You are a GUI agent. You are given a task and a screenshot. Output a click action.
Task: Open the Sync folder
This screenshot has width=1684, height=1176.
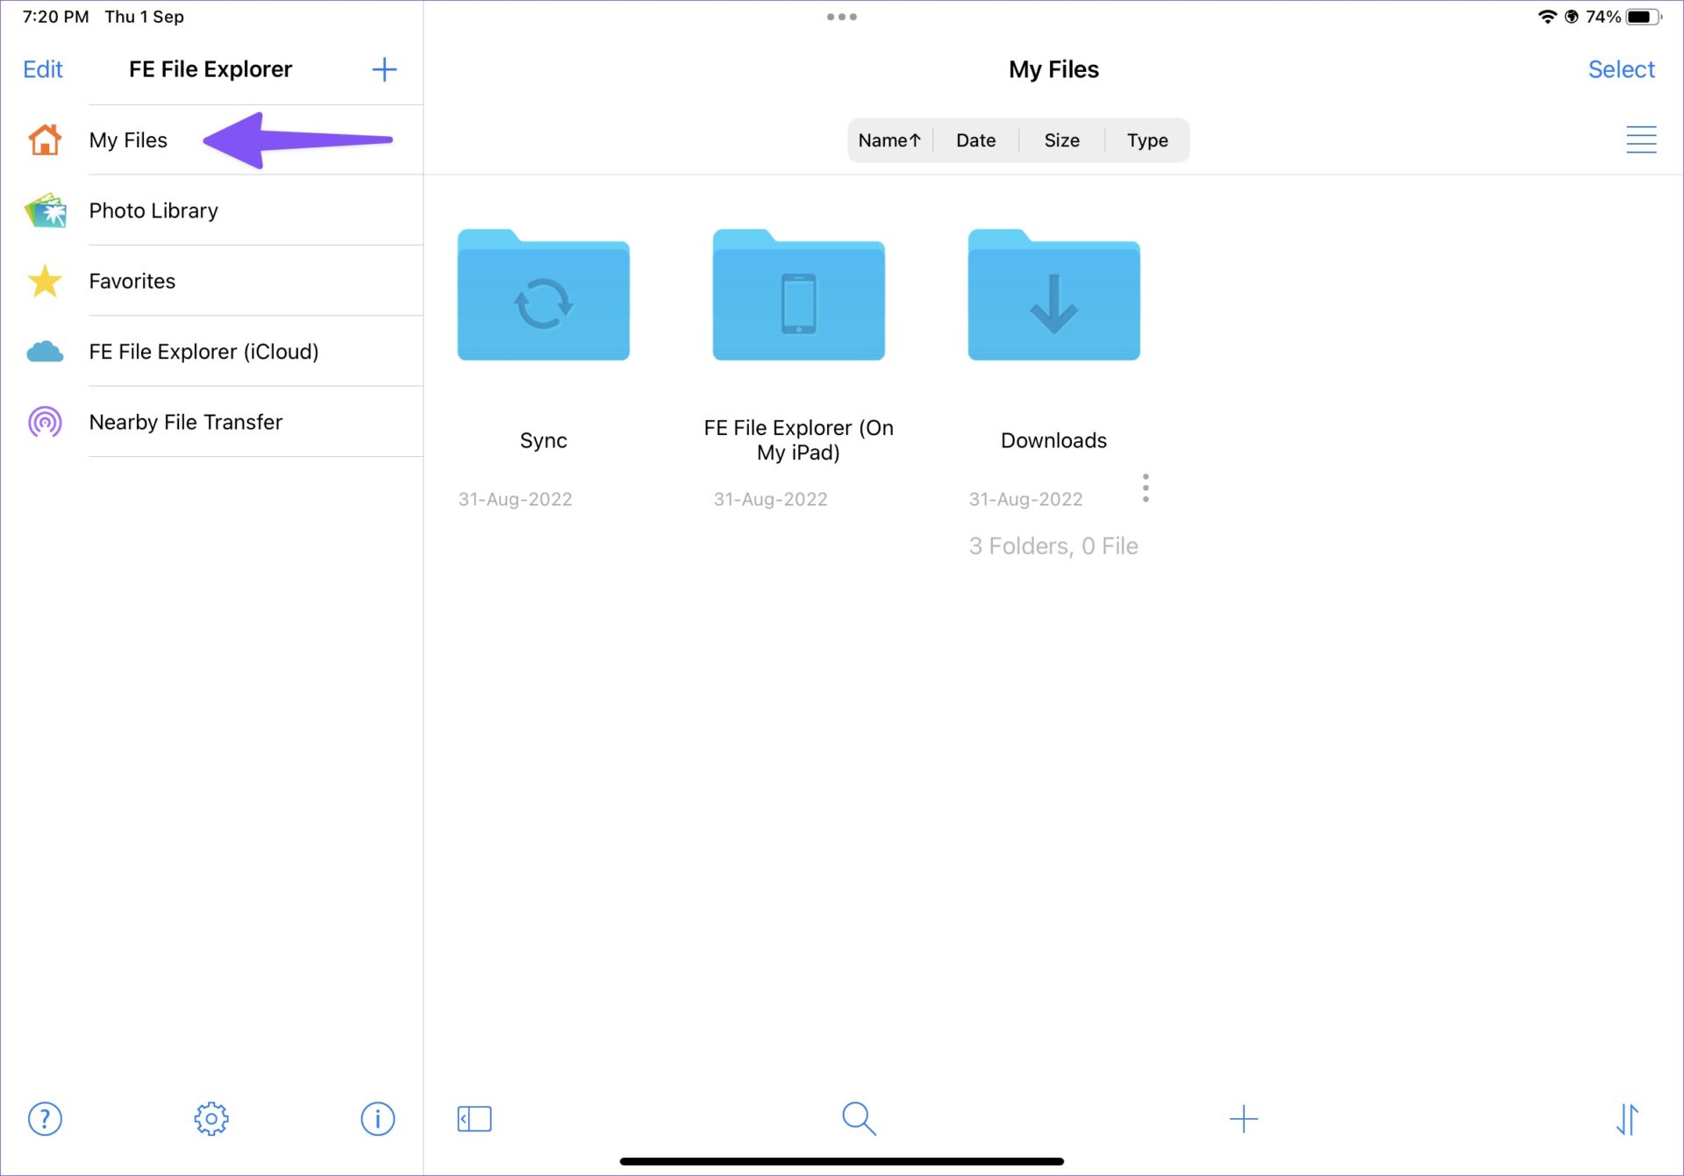click(543, 296)
